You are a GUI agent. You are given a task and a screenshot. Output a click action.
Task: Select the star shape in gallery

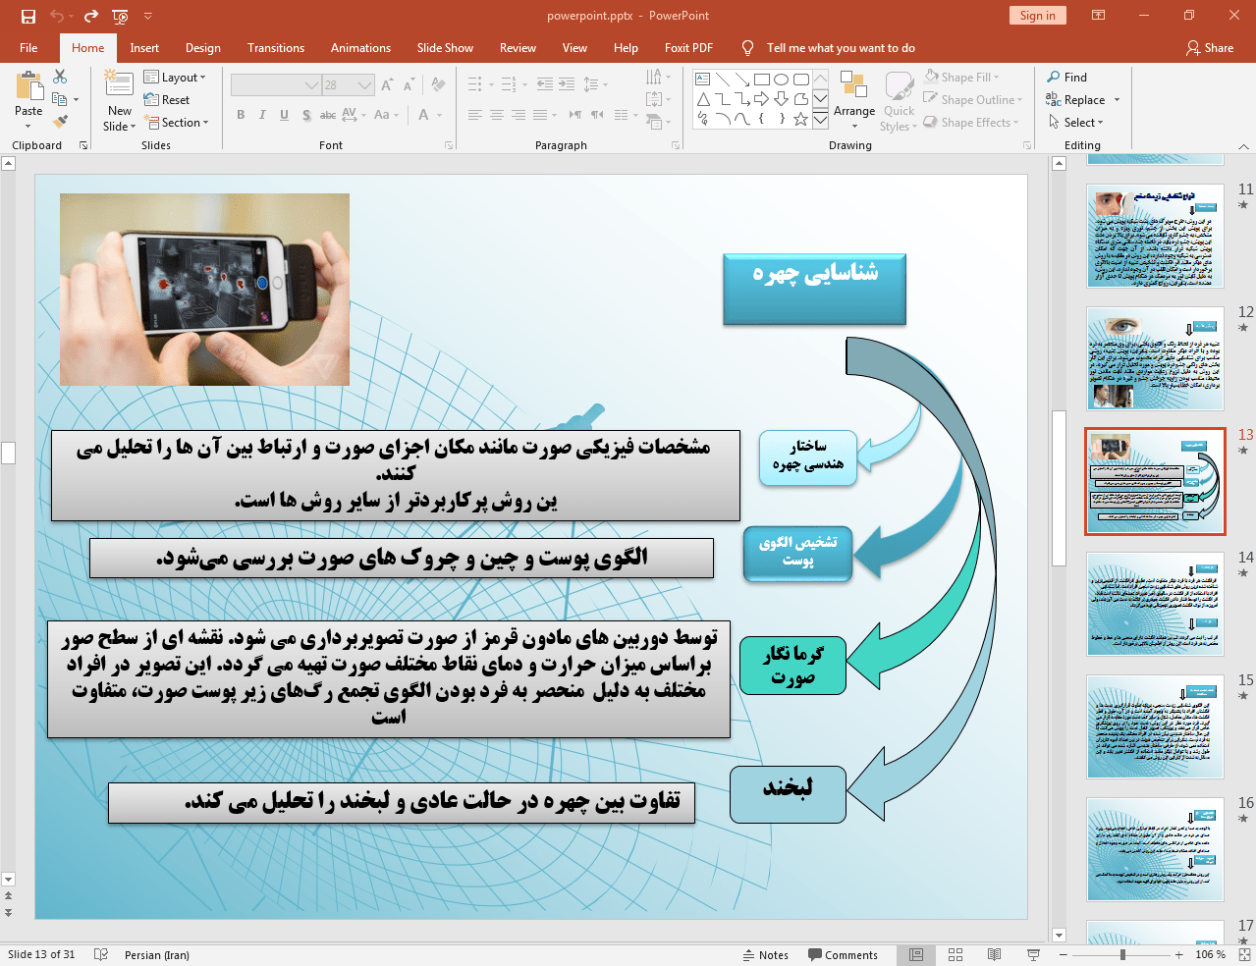(801, 119)
